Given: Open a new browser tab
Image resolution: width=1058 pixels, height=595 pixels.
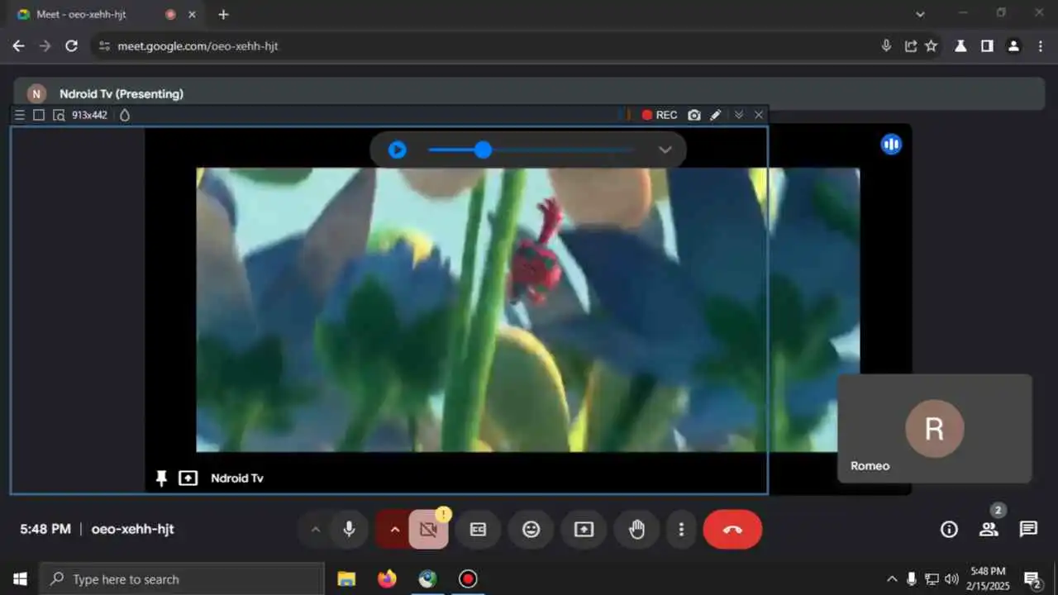Looking at the screenshot, I should (x=223, y=15).
